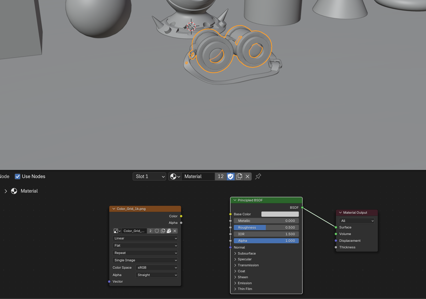
Task: Click the Volume input socket
Action: (336, 234)
